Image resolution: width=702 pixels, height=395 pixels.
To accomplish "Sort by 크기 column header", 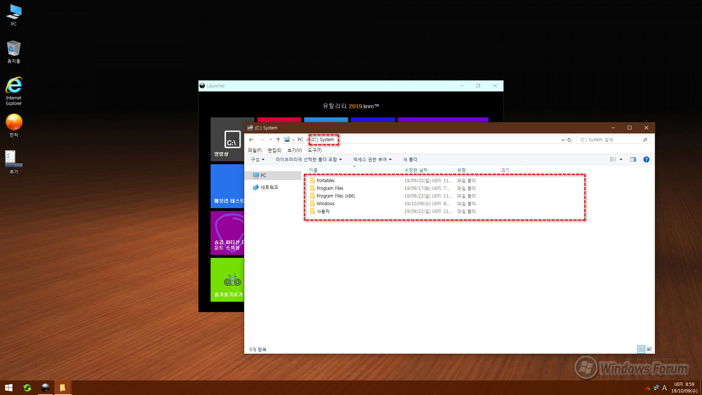I will point(513,170).
